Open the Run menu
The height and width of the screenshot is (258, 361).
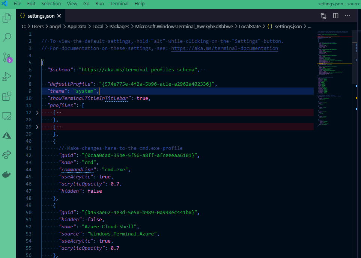point(100,4)
